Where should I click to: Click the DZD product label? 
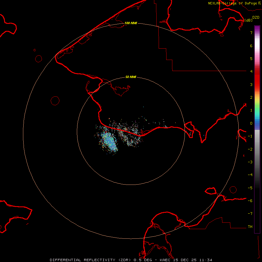point(256,17)
